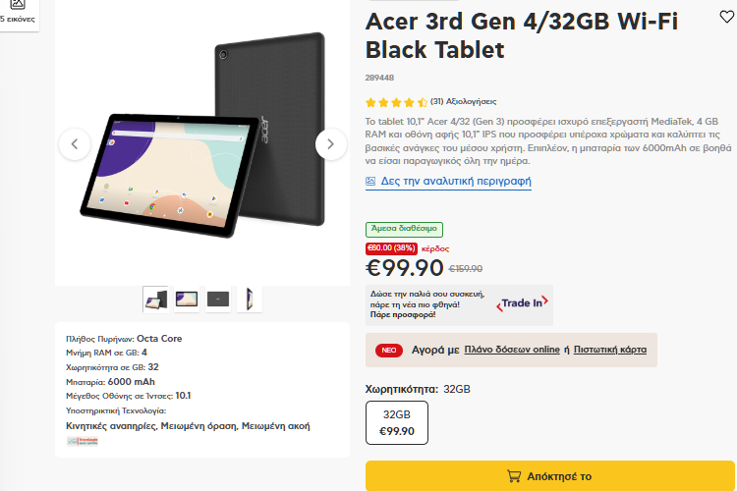
Task: Show next product image arrow
Action: [x=330, y=144]
